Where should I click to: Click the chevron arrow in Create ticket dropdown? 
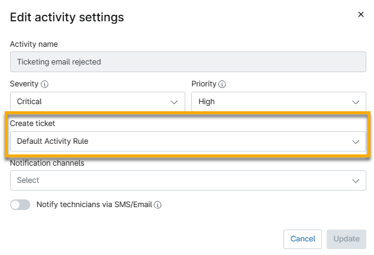(356, 142)
